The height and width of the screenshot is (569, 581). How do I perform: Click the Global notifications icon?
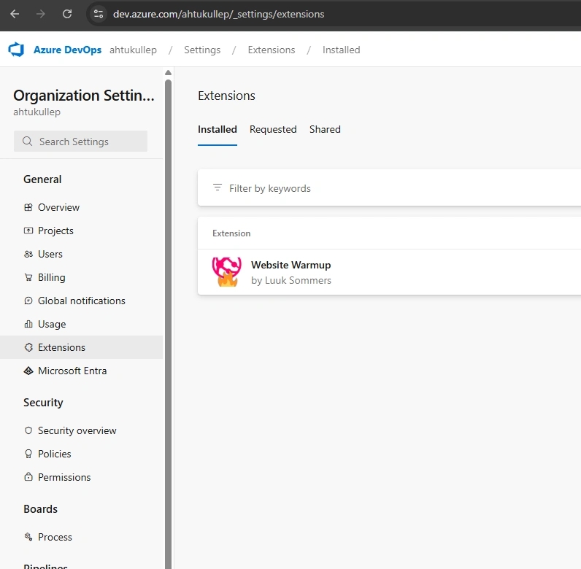[28, 301]
